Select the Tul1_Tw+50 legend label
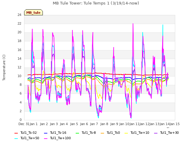This screenshot has width=193, height=144. tap(30, 138)
